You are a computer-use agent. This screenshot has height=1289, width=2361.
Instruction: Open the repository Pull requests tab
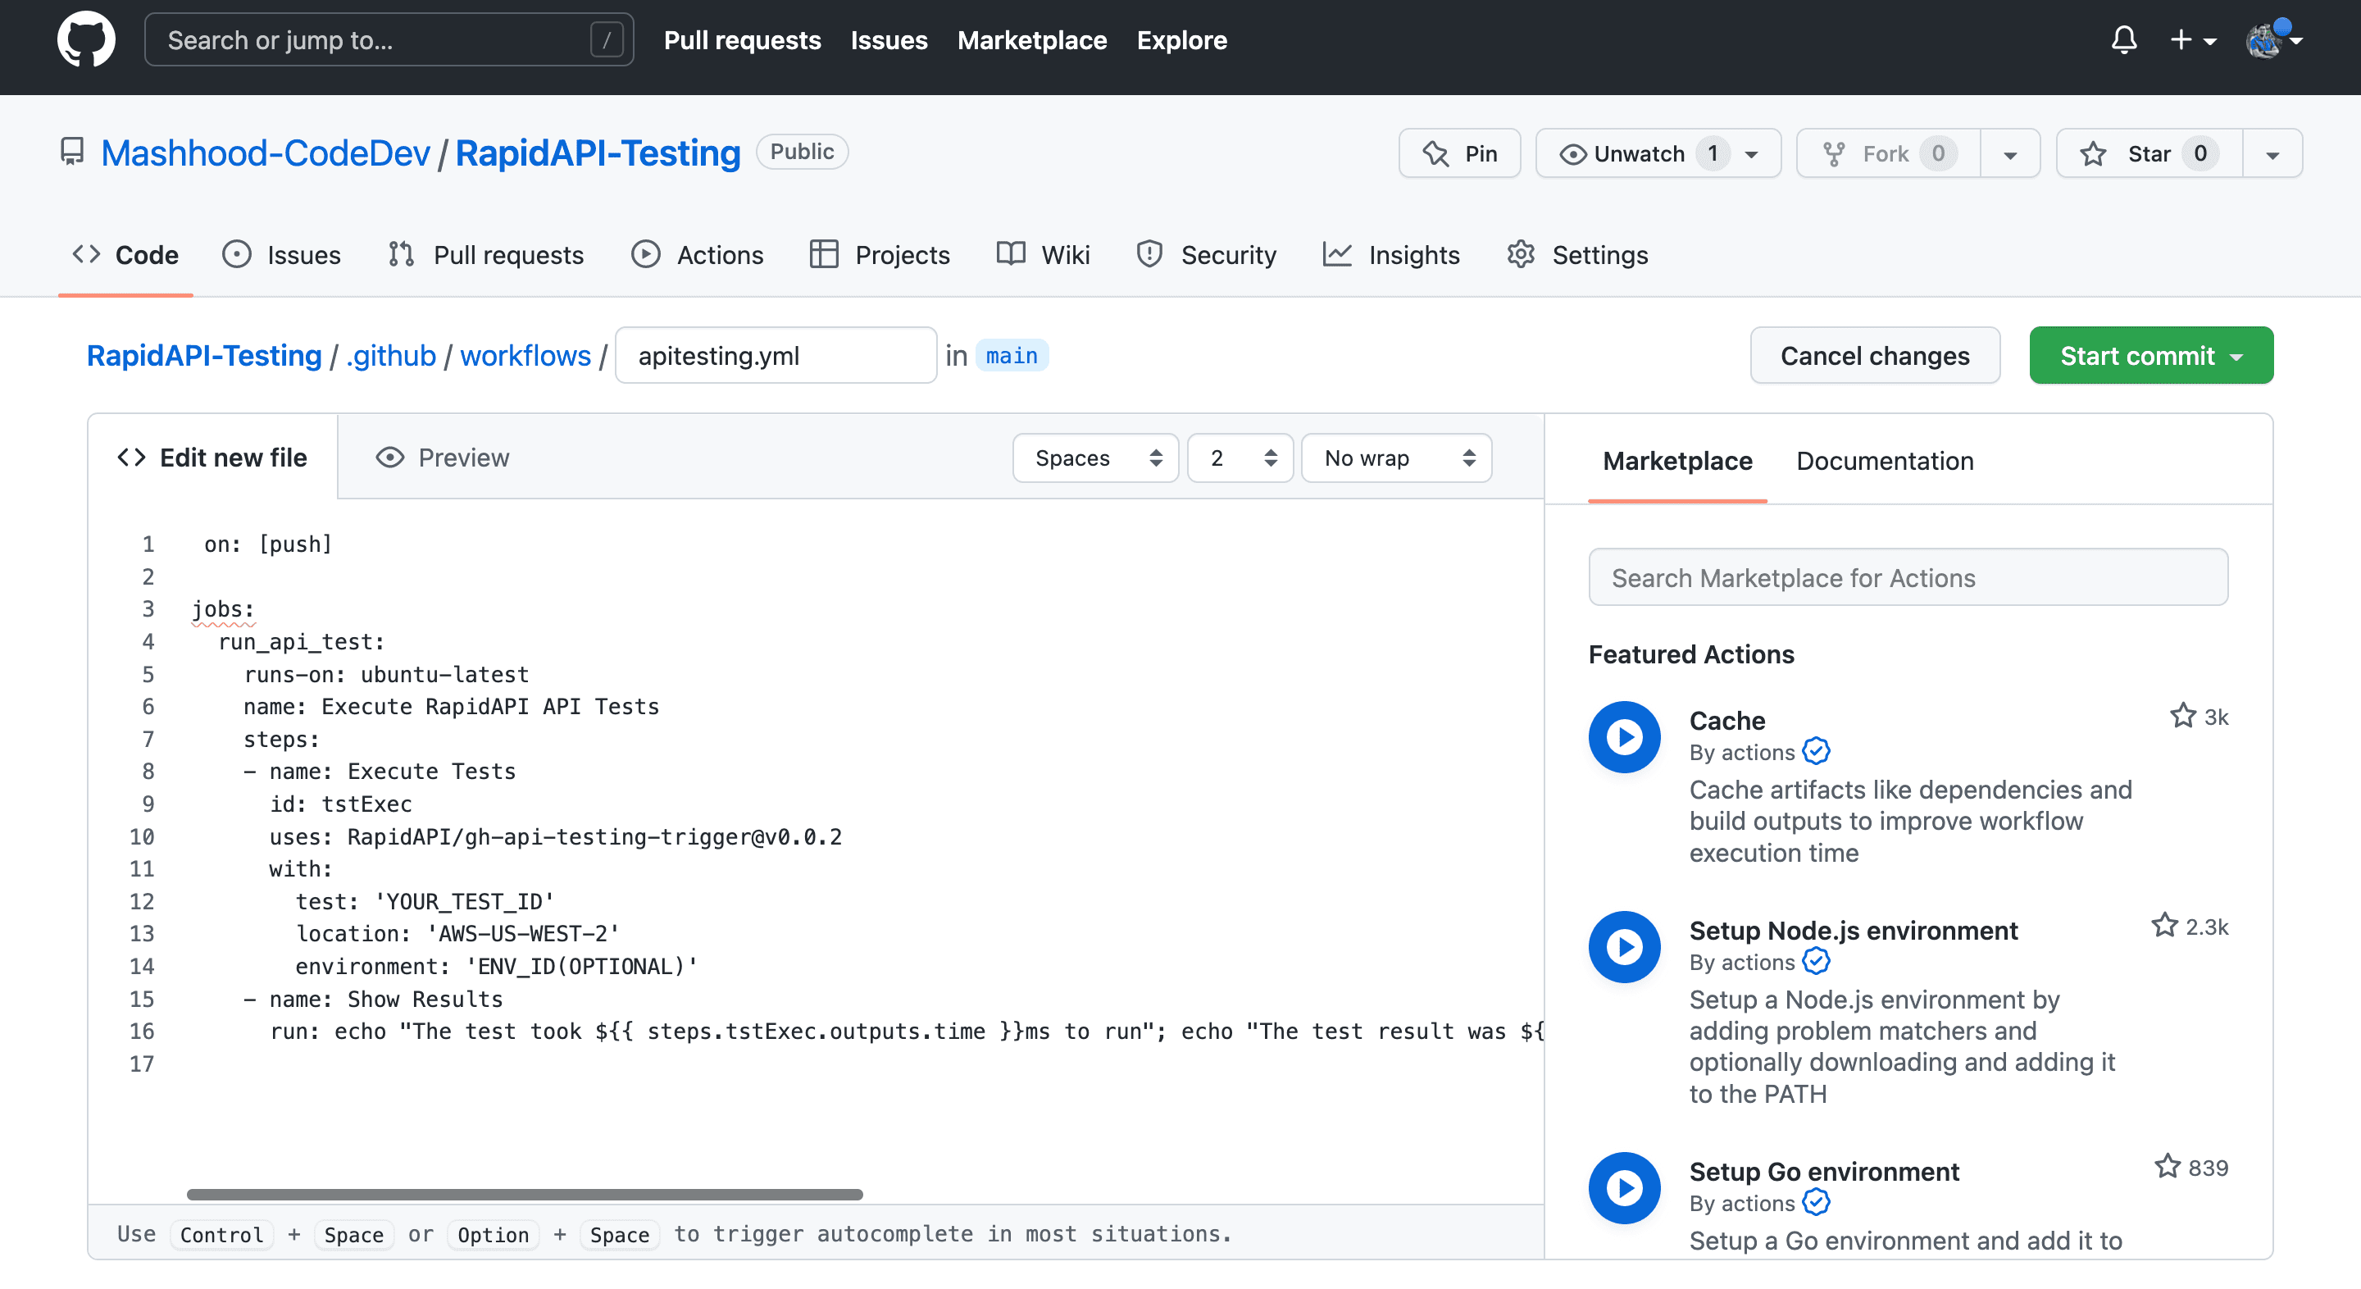tap(486, 255)
